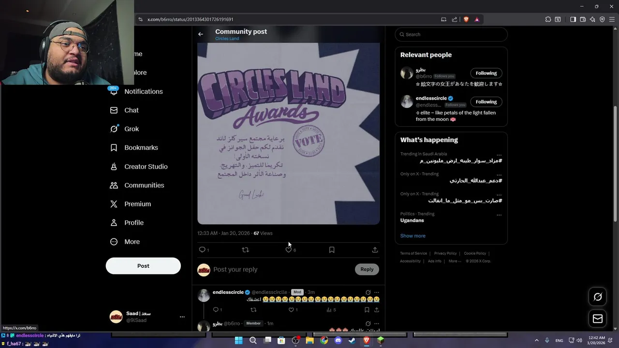This screenshot has height=348, width=619.
Task: Like the main post with 6 likes
Action: point(289,250)
